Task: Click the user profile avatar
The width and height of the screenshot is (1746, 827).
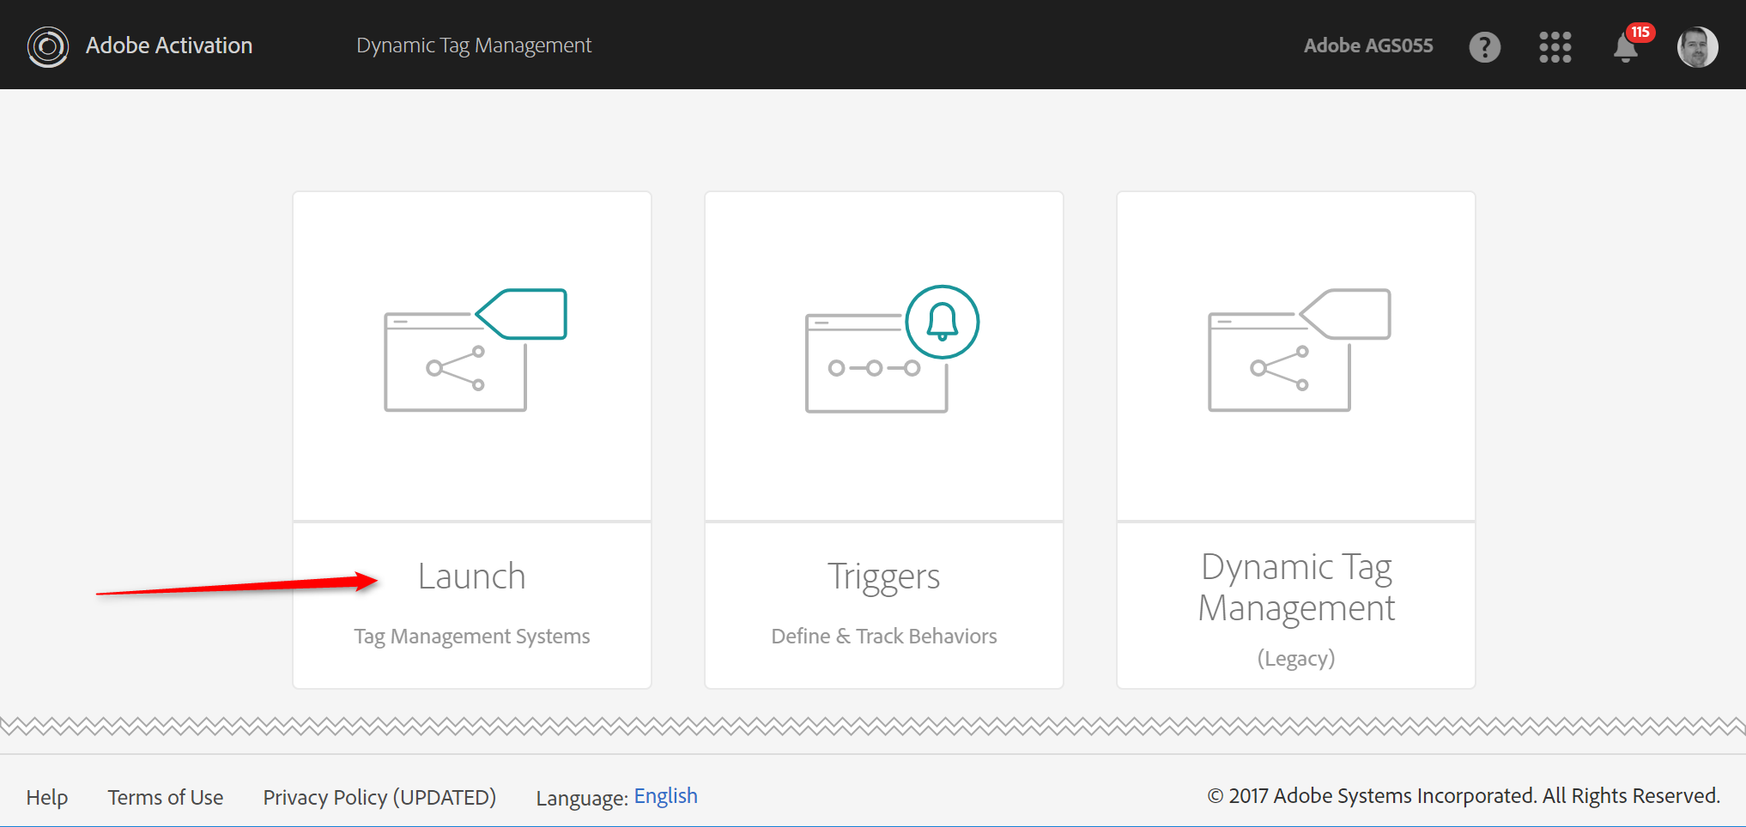Action: tap(1697, 46)
